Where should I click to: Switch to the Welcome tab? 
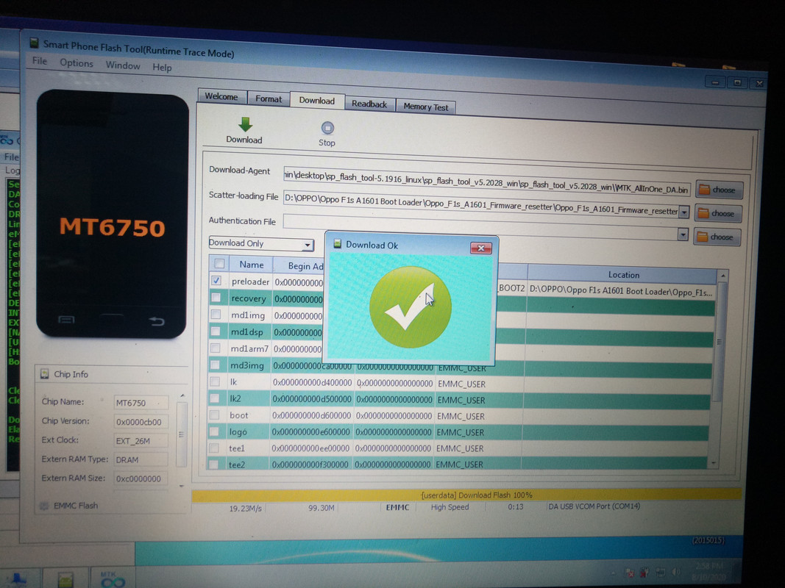[221, 96]
